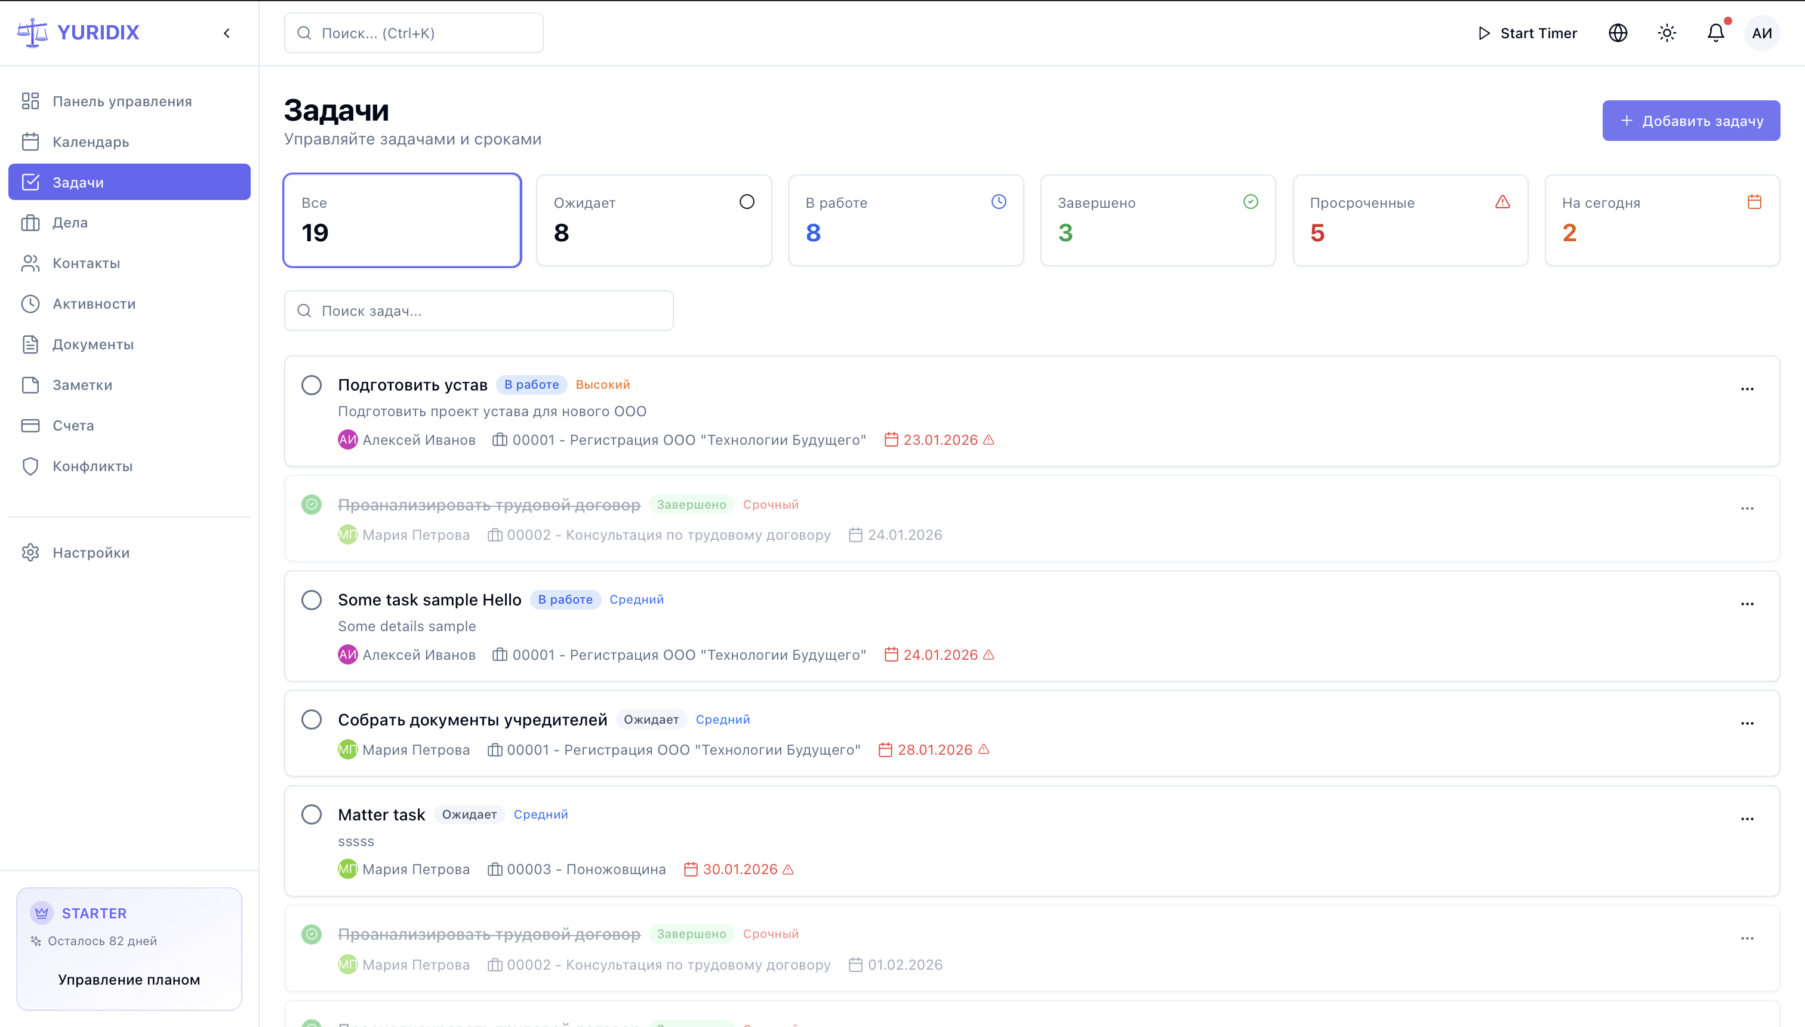Open Документы from the sidebar
Image resolution: width=1805 pixels, height=1027 pixels.
(x=93, y=344)
